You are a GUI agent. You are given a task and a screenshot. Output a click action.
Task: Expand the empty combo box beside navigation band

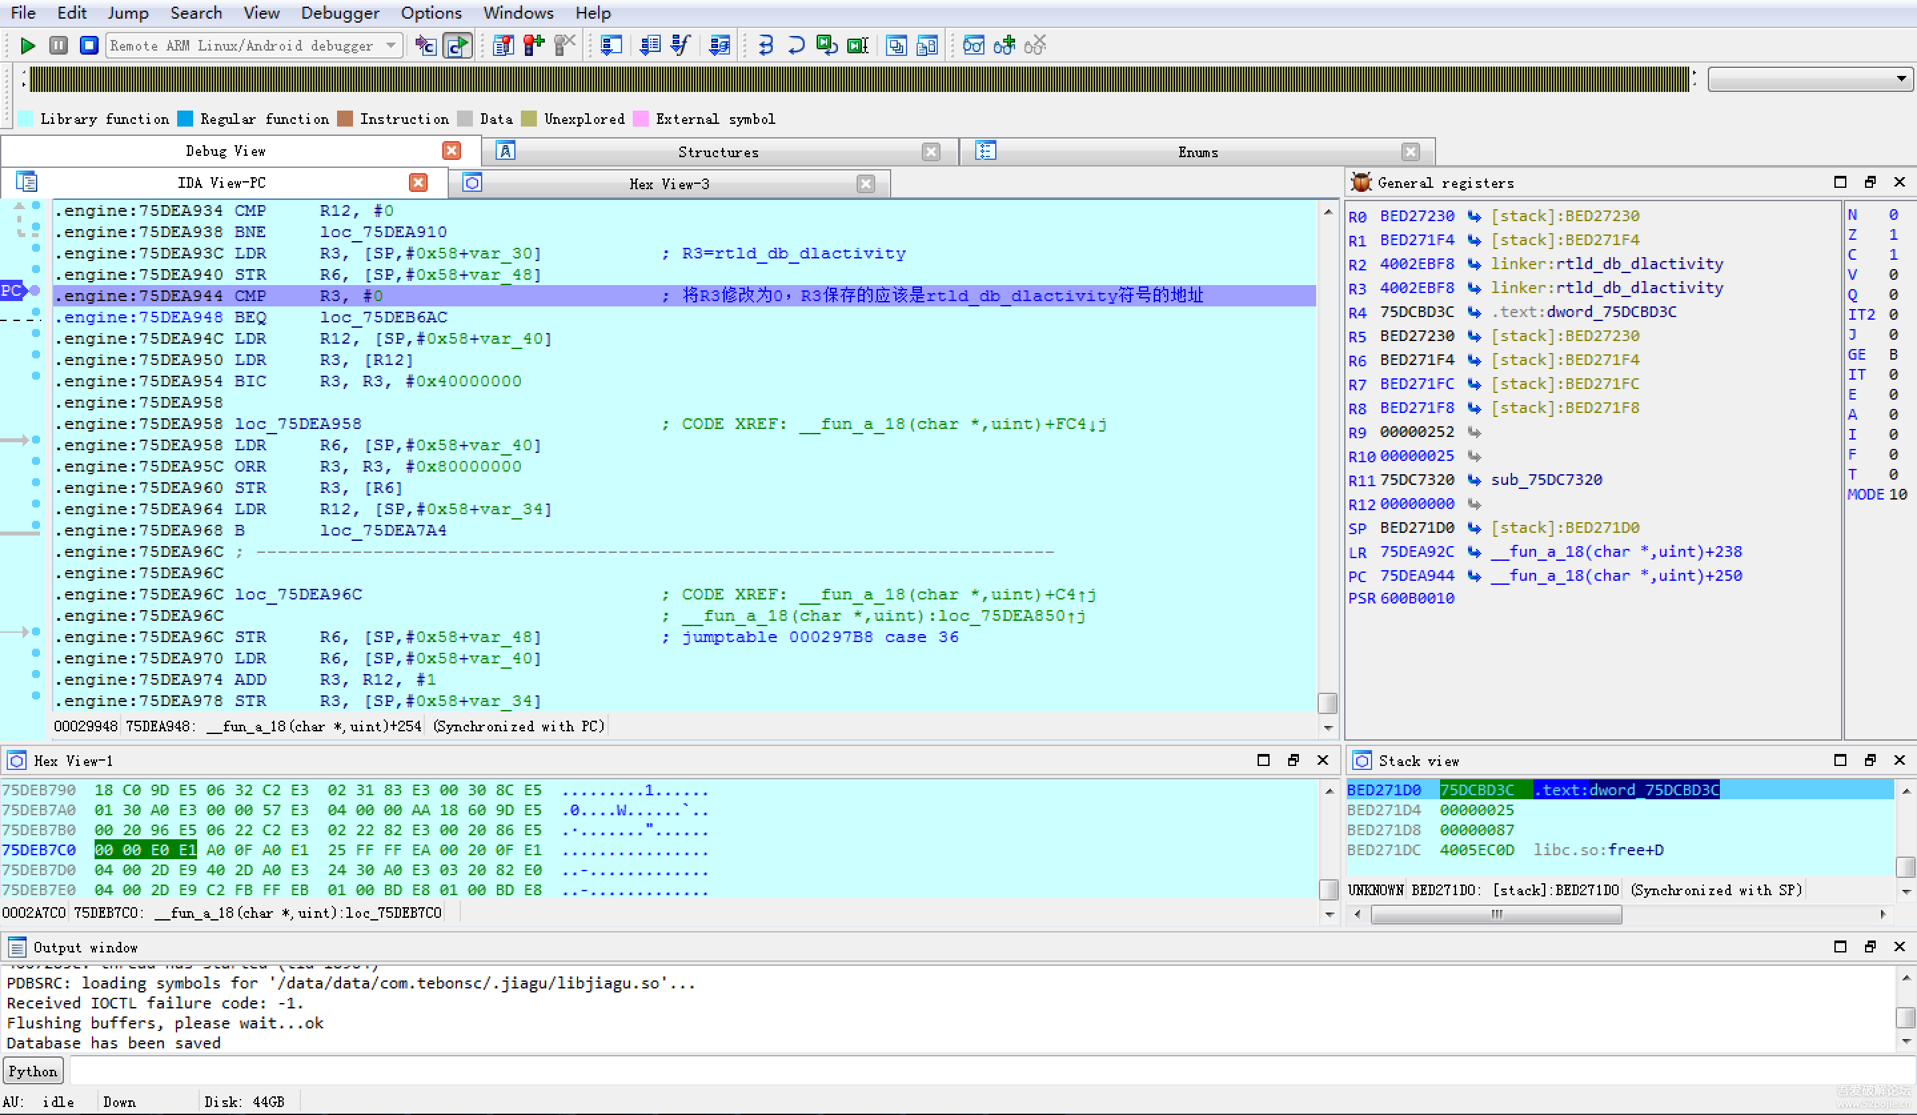(1900, 79)
